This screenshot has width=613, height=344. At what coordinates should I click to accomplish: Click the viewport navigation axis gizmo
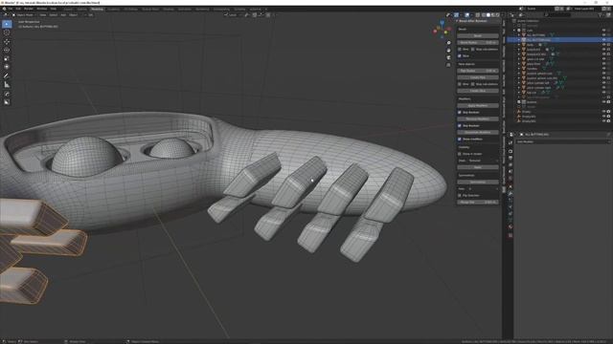(443, 30)
